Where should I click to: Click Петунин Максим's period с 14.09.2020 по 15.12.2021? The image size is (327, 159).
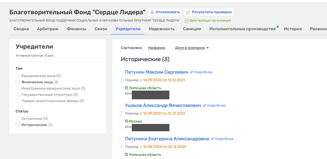(x=162, y=80)
